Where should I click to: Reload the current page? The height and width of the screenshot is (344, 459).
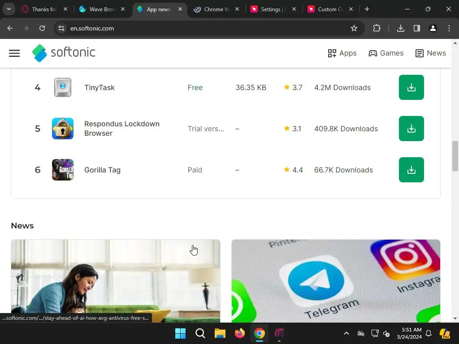pyautogui.click(x=42, y=28)
